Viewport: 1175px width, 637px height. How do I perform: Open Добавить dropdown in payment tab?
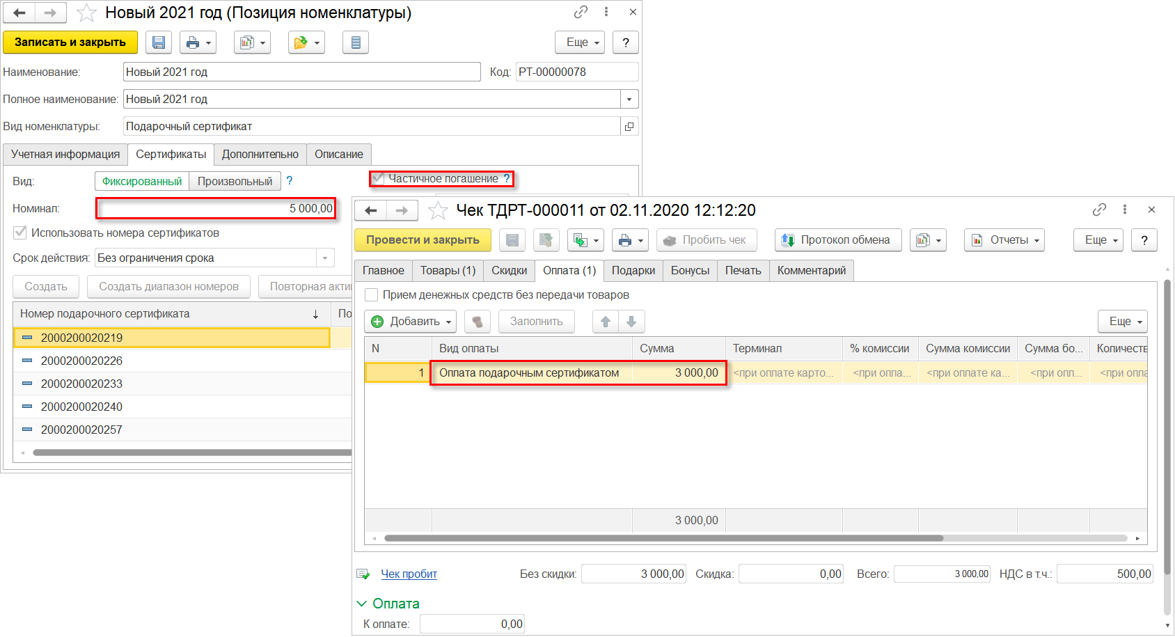pyautogui.click(x=411, y=322)
